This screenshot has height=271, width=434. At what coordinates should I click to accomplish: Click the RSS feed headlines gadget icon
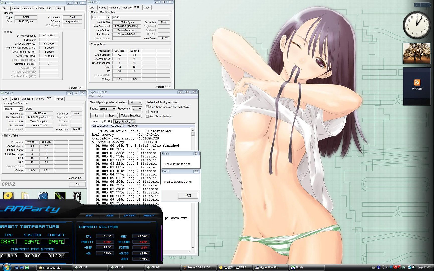(x=417, y=83)
